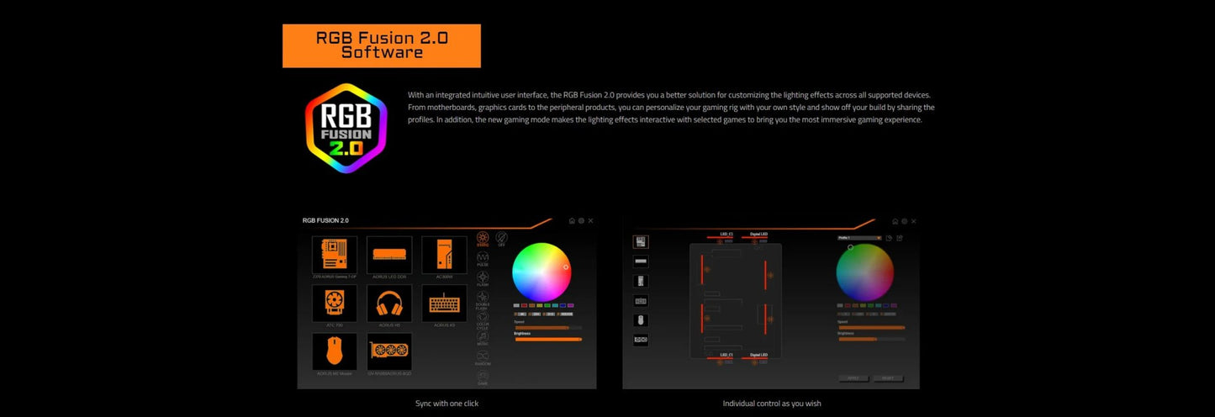This screenshot has height=417, width=1215.
Task: Choose the Music lighting mode
Action: pyautogui.click(x=483, y=338)
